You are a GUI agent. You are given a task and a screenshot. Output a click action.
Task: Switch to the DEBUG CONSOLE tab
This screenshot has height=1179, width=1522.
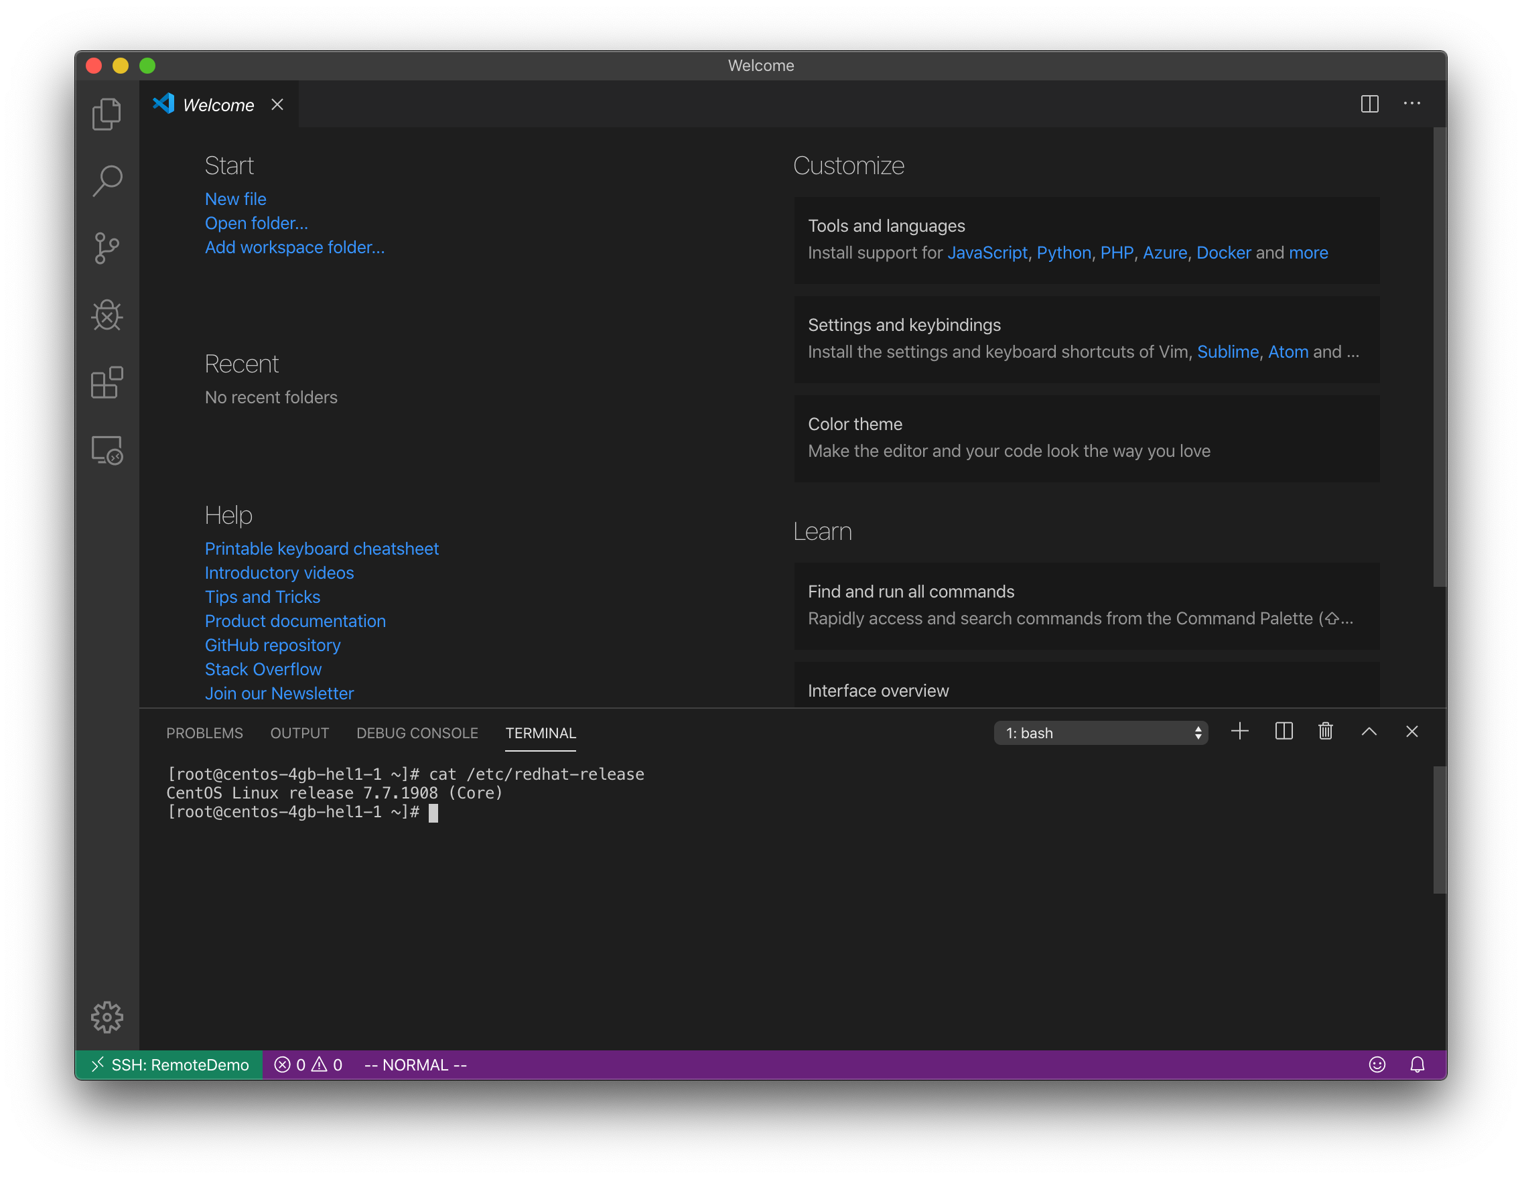point(417,733)
